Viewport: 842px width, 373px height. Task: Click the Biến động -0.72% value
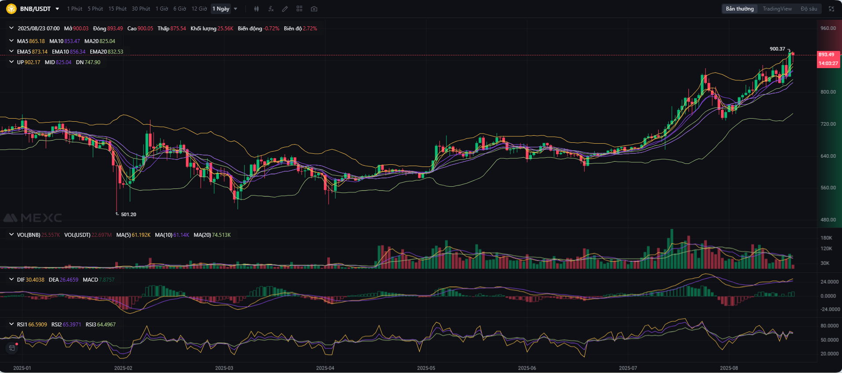coord(259,29)
